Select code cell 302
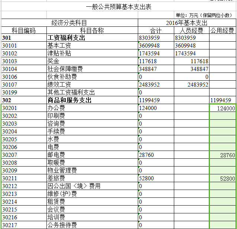 pos(24,100)
